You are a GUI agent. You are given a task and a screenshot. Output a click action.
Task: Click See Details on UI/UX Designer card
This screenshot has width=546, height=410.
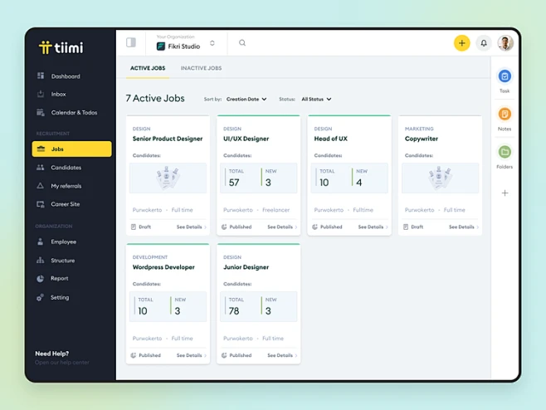coord(281,227)
